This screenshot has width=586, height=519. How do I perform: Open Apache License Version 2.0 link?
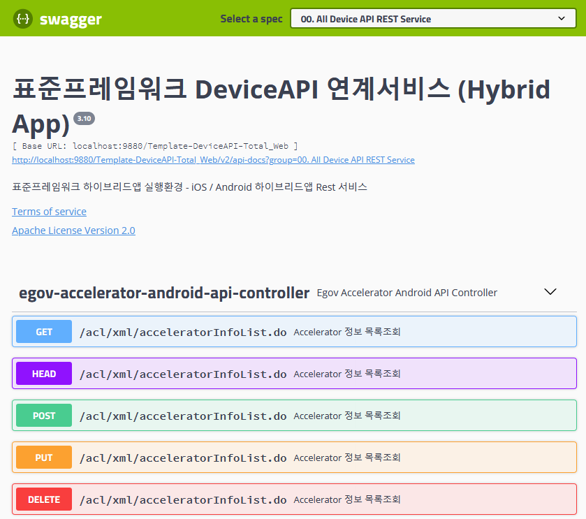click(x=73, y=231)
